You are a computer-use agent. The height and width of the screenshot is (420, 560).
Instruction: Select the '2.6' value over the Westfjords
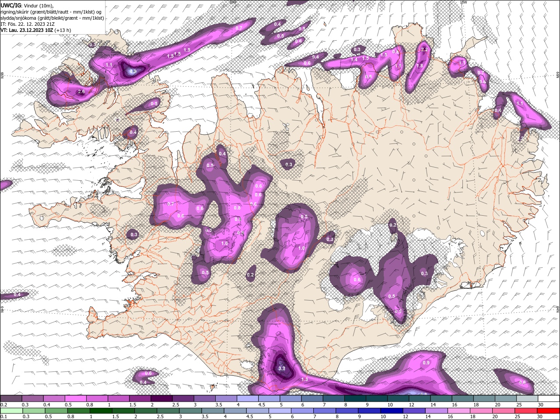(x=81, y=92)
